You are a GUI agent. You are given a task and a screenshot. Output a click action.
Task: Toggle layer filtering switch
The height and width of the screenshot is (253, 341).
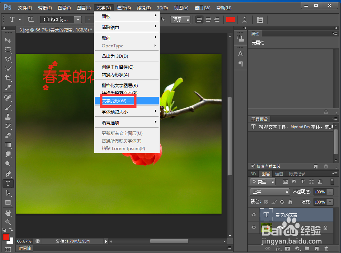332,181
